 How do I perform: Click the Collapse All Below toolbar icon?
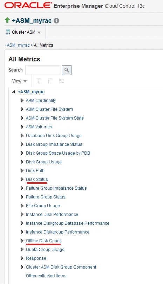pyautogui.click(x=50, y=81)
